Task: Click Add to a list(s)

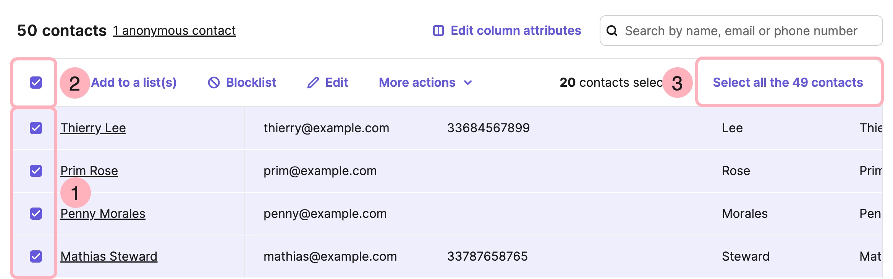Action: pyautogui.click(x=133, y=82)
